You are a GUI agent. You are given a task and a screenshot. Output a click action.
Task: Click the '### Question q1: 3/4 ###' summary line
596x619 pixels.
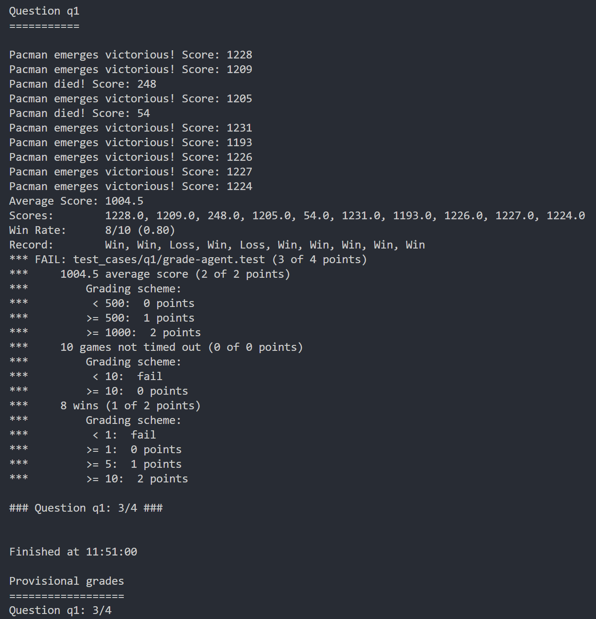pyautogui.click(x=86, y=508)
